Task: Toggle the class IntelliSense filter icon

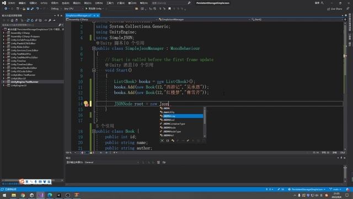Action: pyautogui.click(x=173, y=140)
